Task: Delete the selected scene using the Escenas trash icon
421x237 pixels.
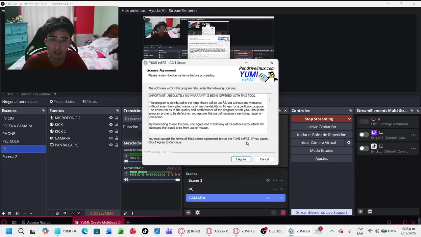Action: 10,213
